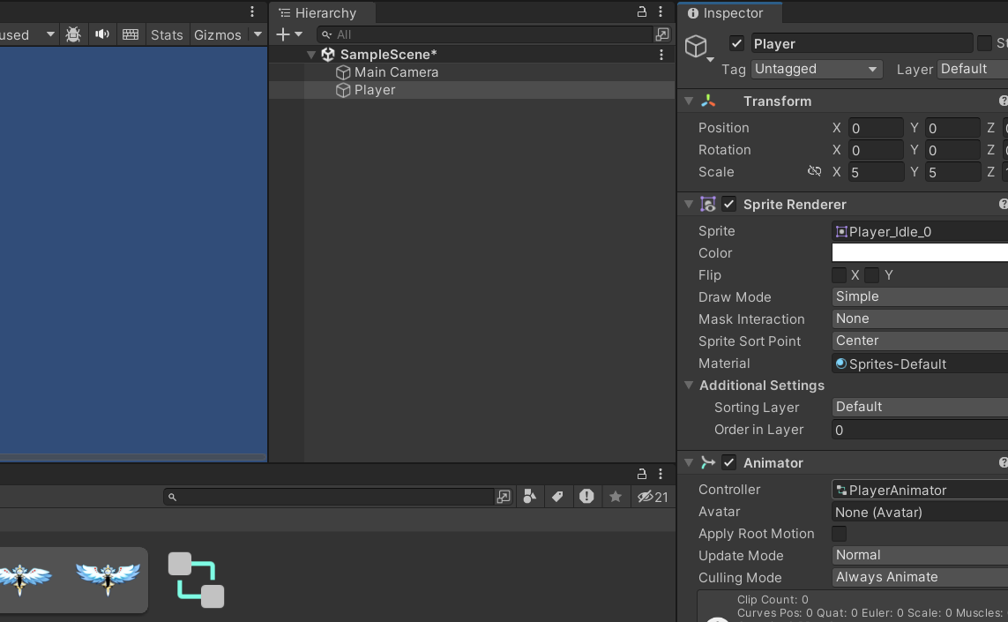This screenshot has height=622, width=1008.
Task: Open the Update Mode dropdown set to Normal
Action: [x=920, y=554]
